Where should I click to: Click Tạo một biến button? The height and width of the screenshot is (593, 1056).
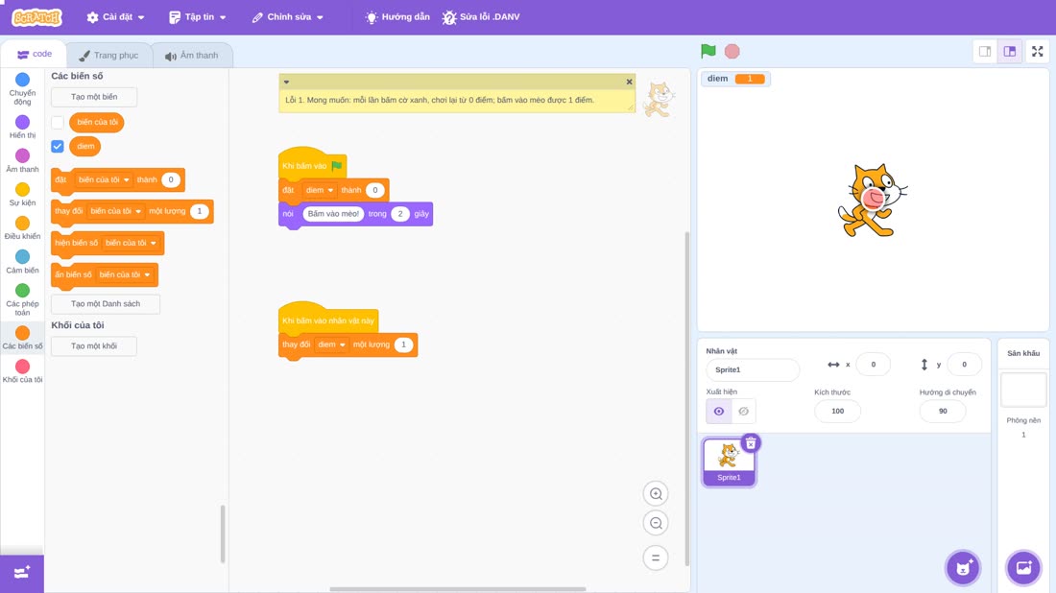[94, 97]
